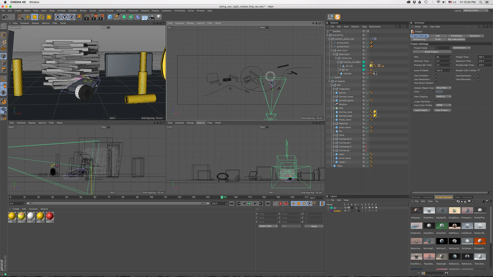Click the Save Preset... button
The height and width of the screenshot is (277, 493).
(442, 110)
